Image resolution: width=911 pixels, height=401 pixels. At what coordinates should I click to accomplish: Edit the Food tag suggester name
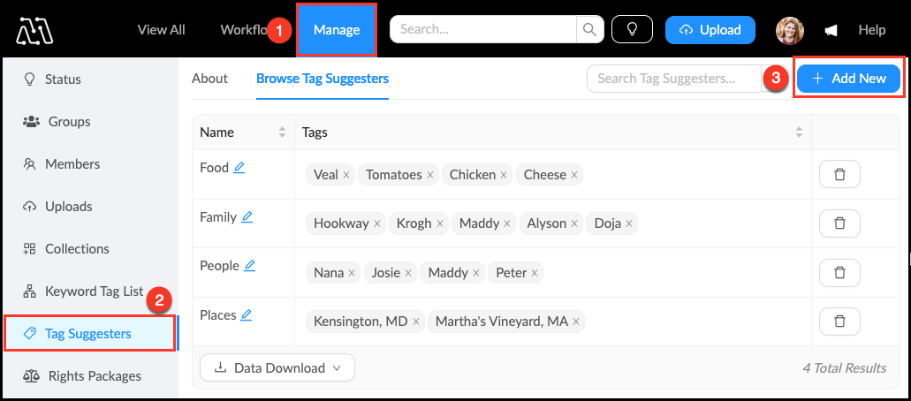[239, 168]
